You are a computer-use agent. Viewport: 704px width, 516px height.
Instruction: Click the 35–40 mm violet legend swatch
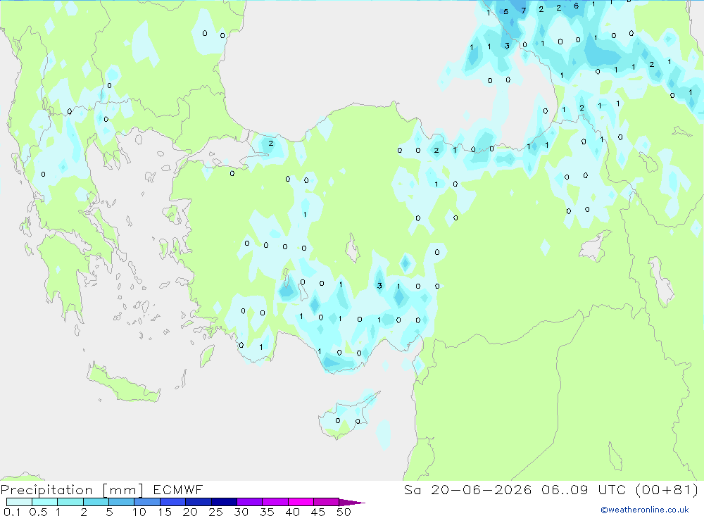coord(275,502)
